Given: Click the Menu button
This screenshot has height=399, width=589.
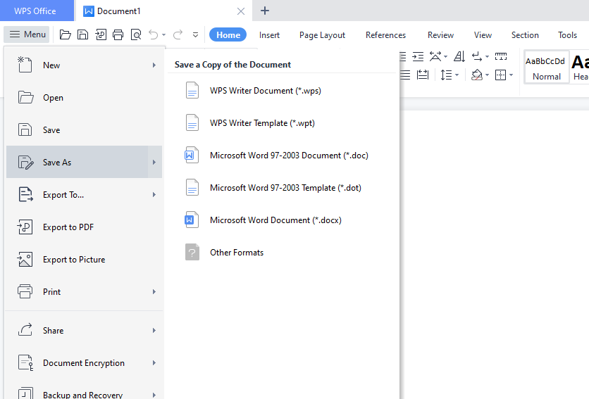Looking at the screenshot, I should coord(27,34).
